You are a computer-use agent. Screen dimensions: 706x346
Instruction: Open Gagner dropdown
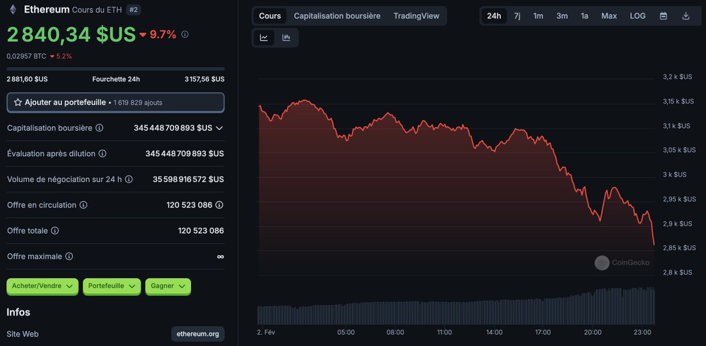(x=168, y=286)
